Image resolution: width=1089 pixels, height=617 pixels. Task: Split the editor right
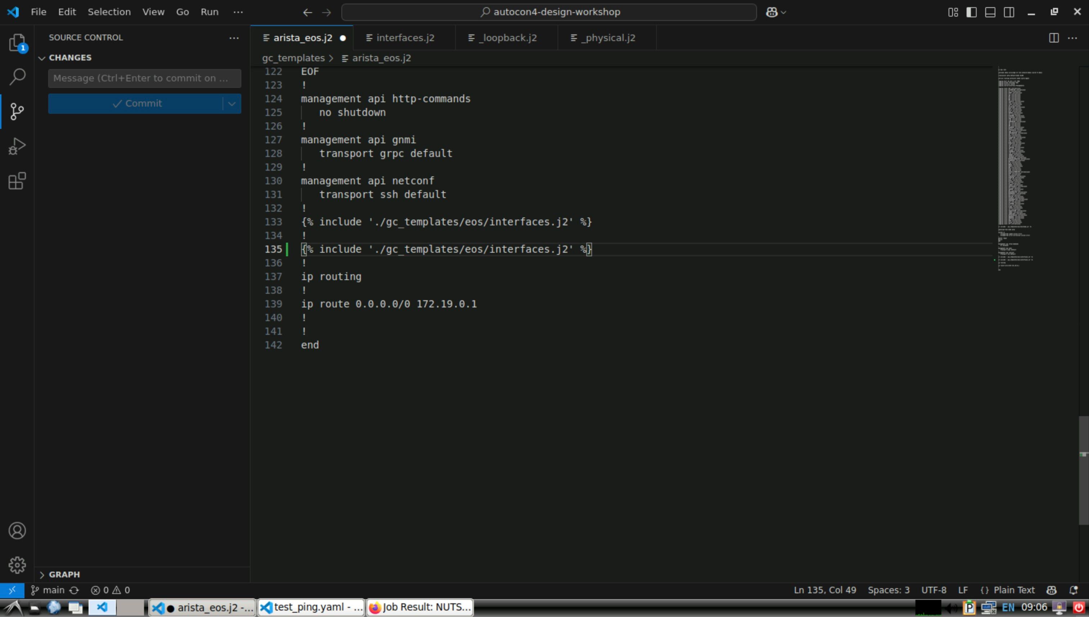(1053, 38)
